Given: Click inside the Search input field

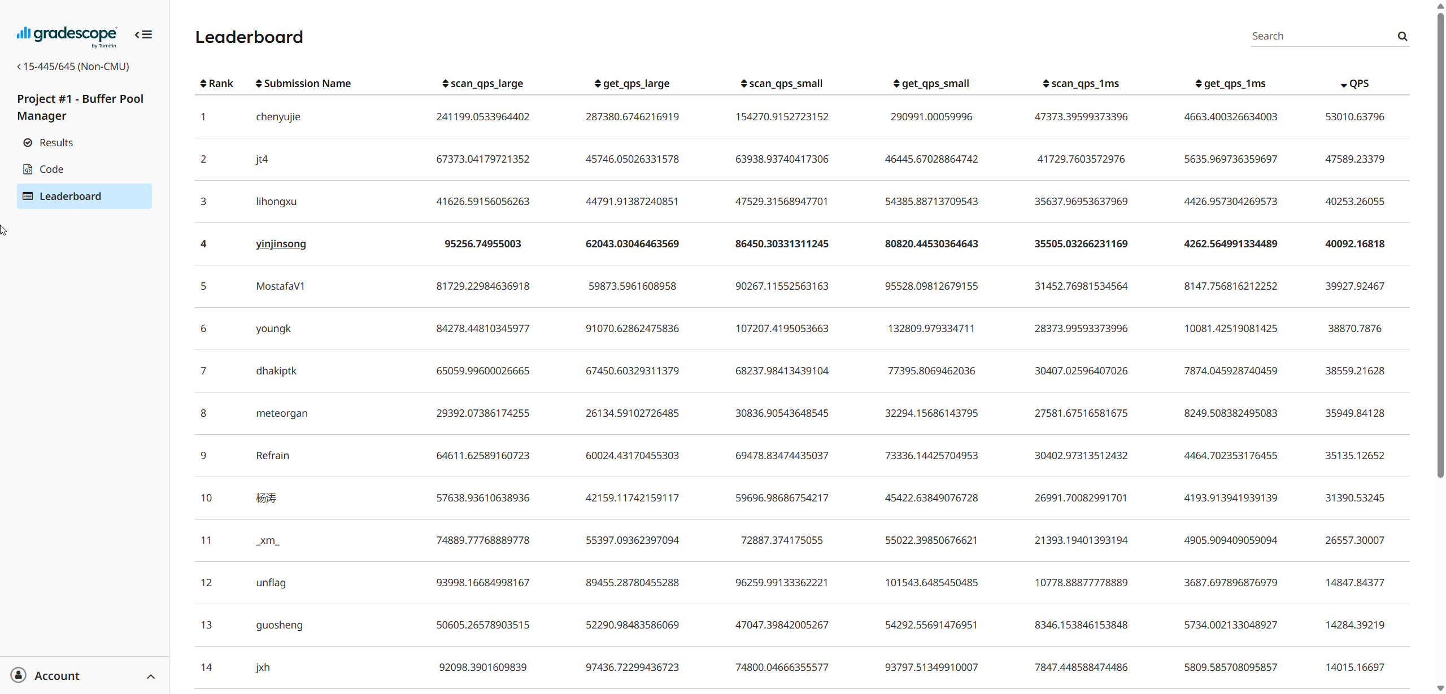Looking at the screenshot, I should 1316,36.
